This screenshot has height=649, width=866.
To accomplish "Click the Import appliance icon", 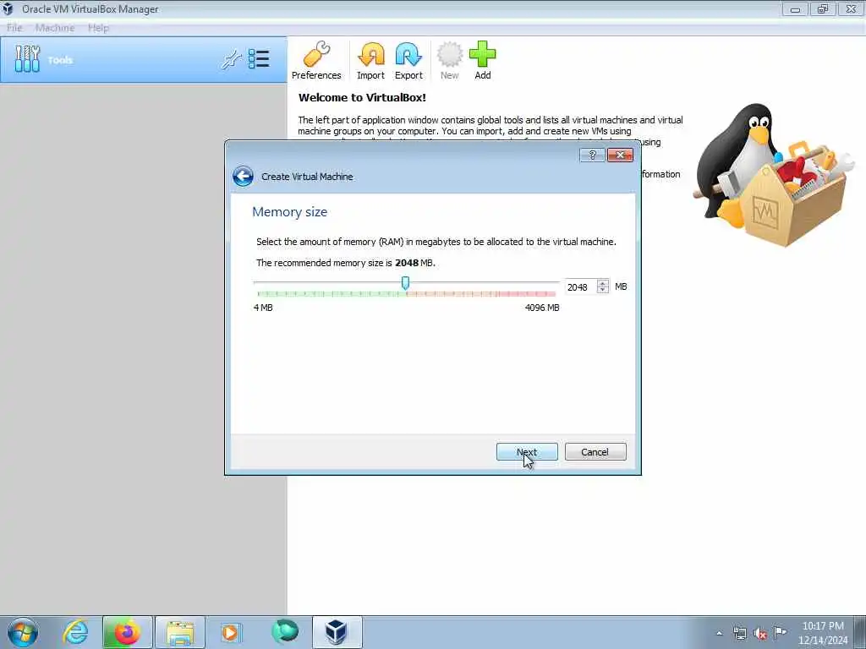I will (370, 61).
